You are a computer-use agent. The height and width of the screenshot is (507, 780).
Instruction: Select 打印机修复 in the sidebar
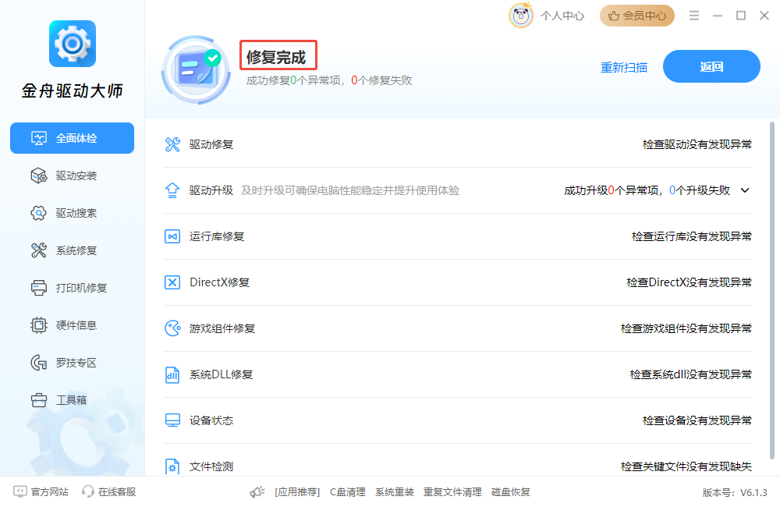tap(72, 288)
